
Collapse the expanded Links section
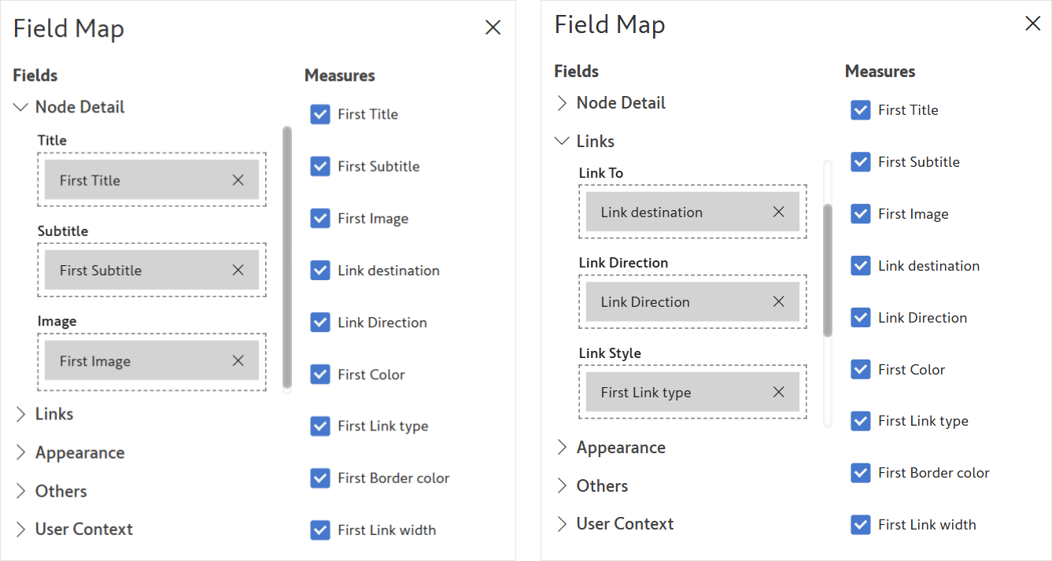click(562, 142)
